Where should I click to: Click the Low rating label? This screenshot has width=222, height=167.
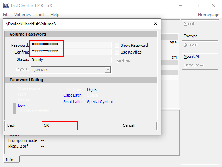point(22,105)
